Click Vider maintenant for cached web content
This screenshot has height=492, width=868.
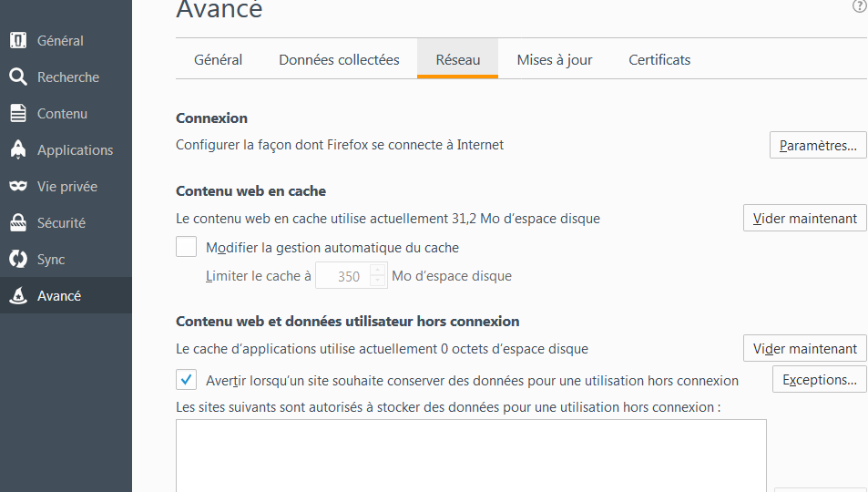coord(805,219)
